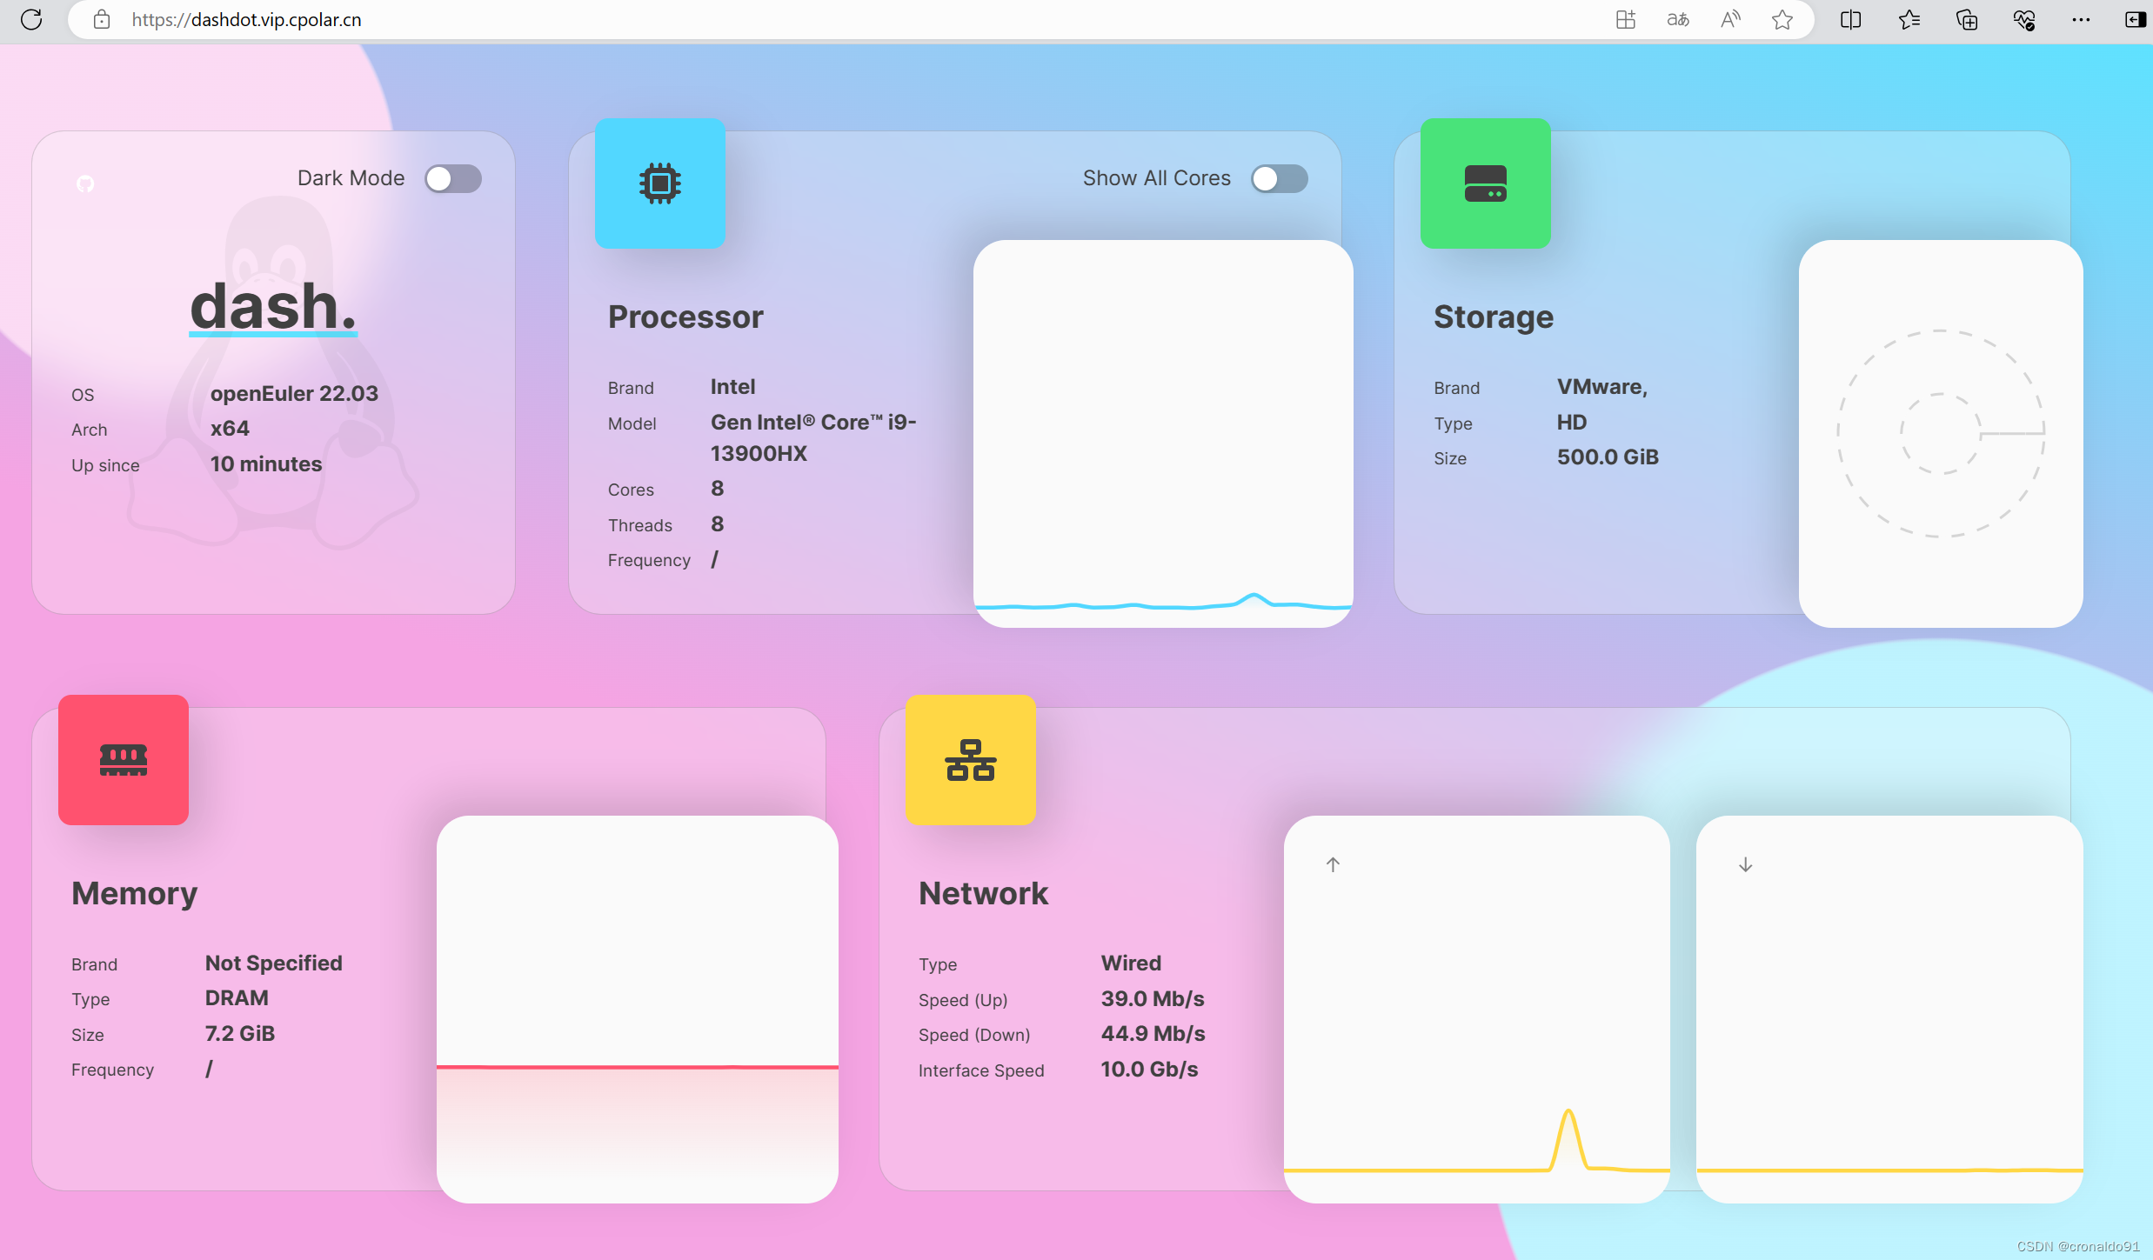2153x1260 pixels.
Task: Click the network upload chart
Action: click(x=1476, y=1009)
